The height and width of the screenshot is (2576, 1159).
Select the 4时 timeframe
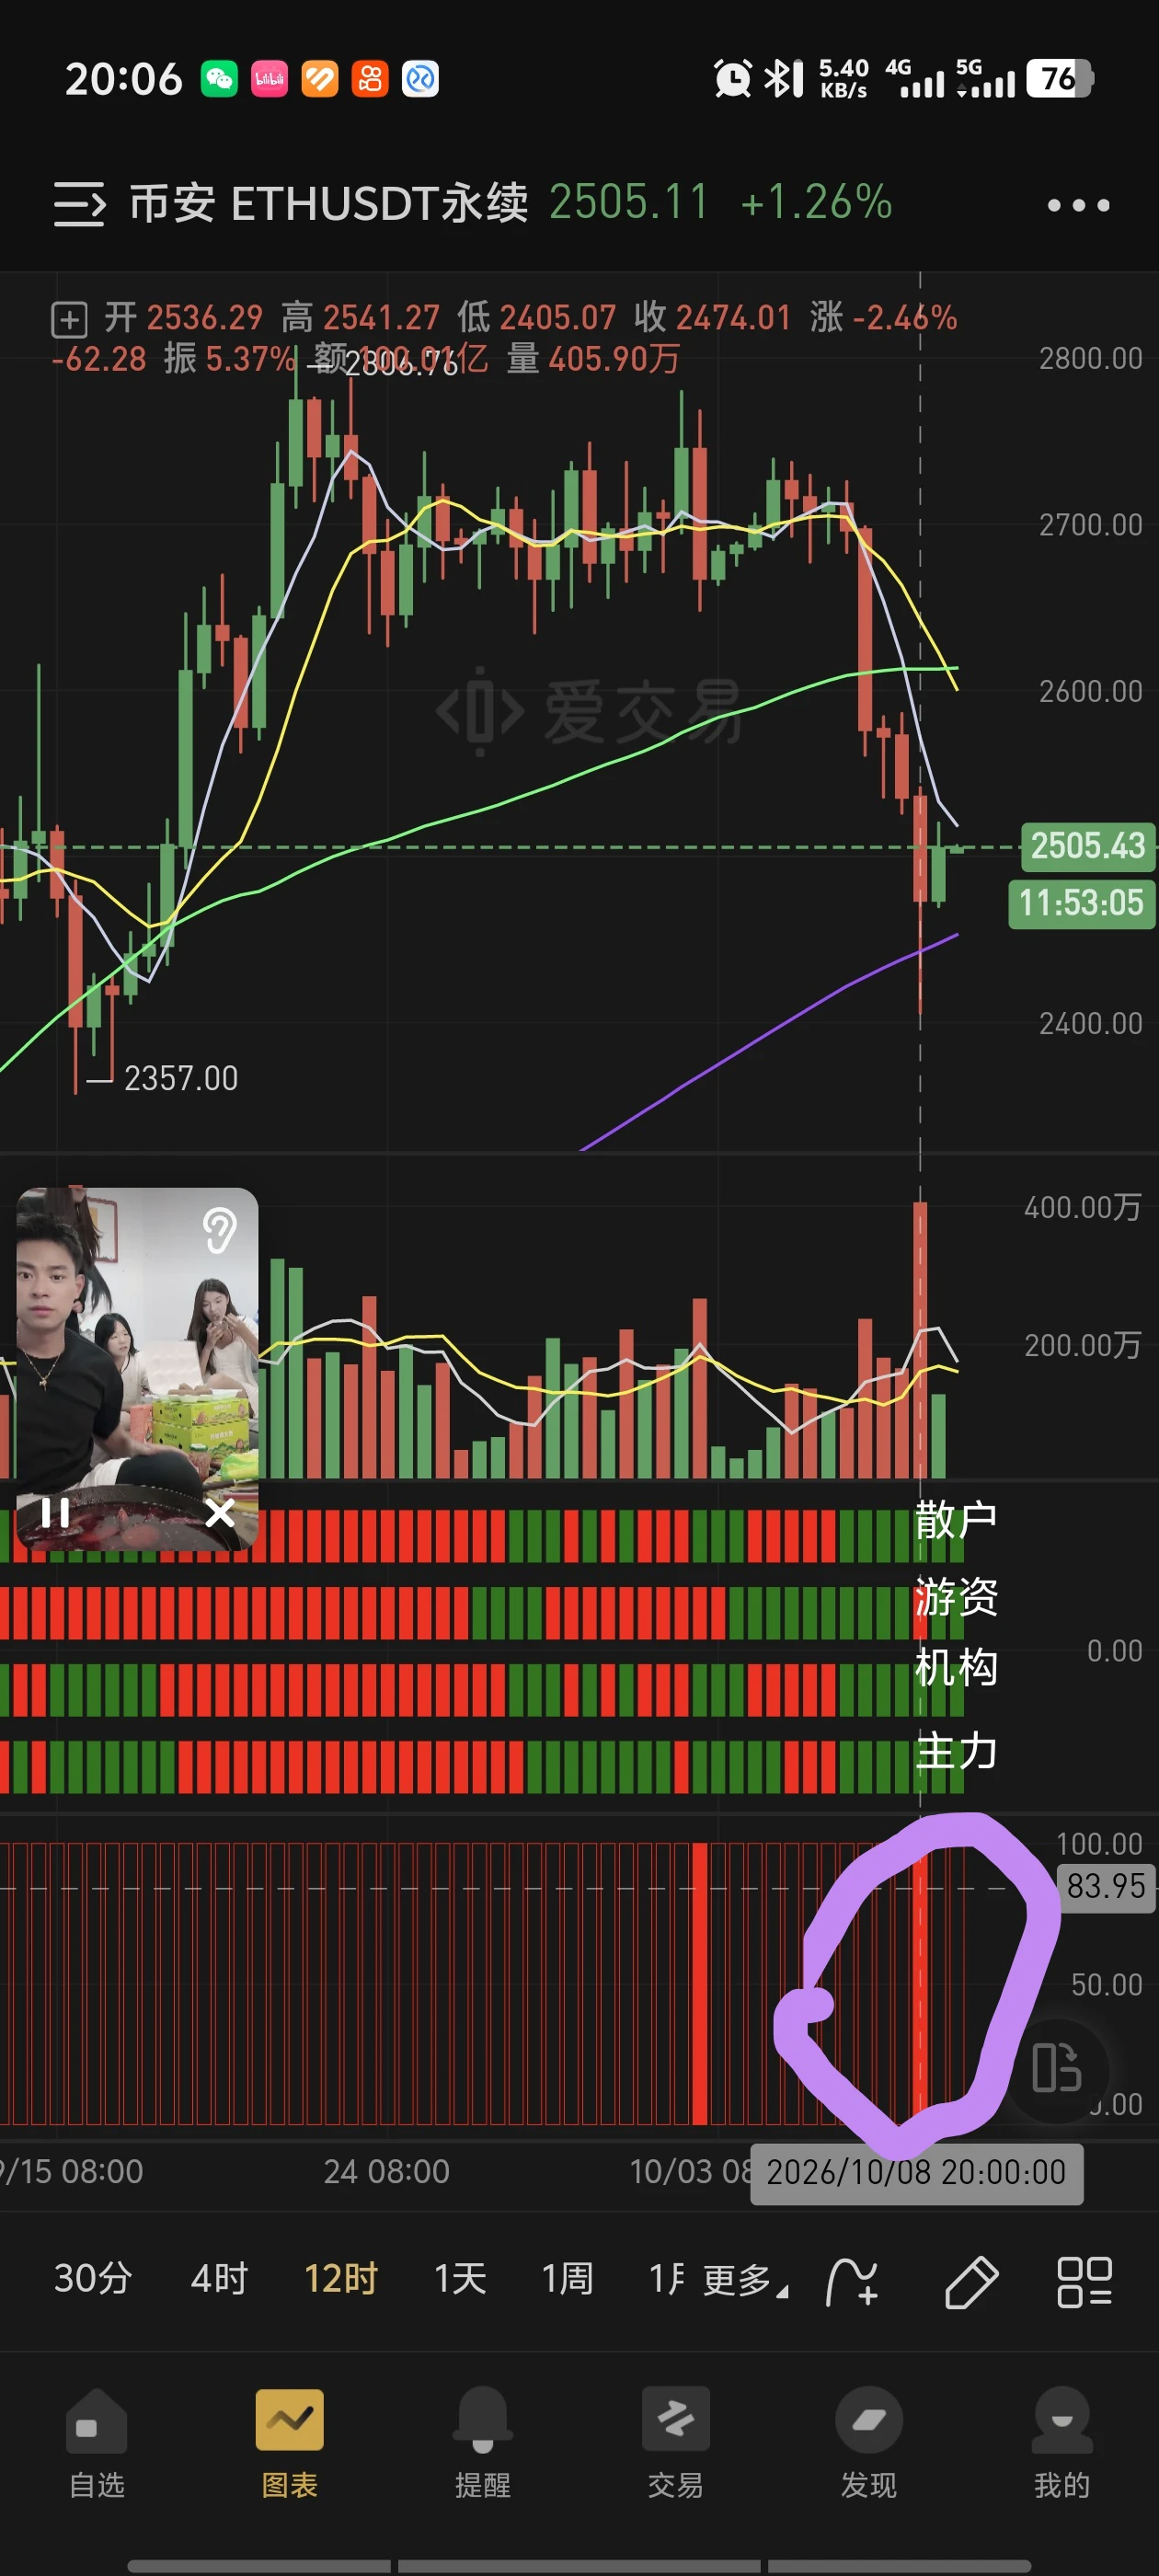pos(219,2279)
